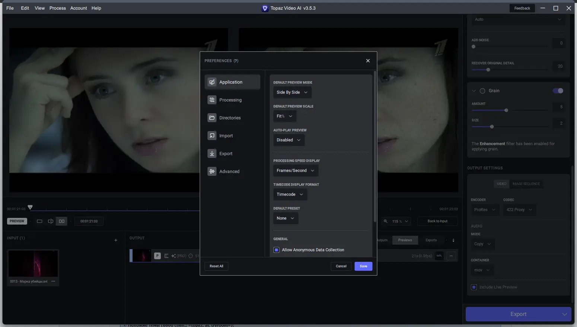577x327 pixels.
Task: Add a new input with plus icon
Action: pos(116,240)
